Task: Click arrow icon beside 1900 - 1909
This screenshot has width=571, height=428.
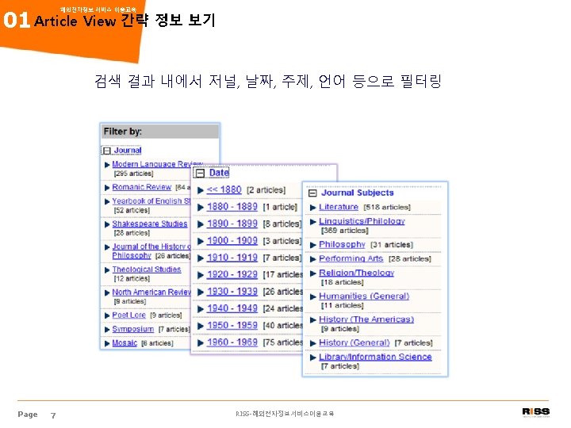Action: 201,241
